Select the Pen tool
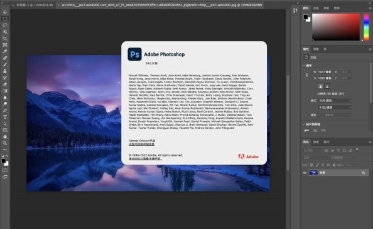This screenshot has height=229, width=373. 5,111
